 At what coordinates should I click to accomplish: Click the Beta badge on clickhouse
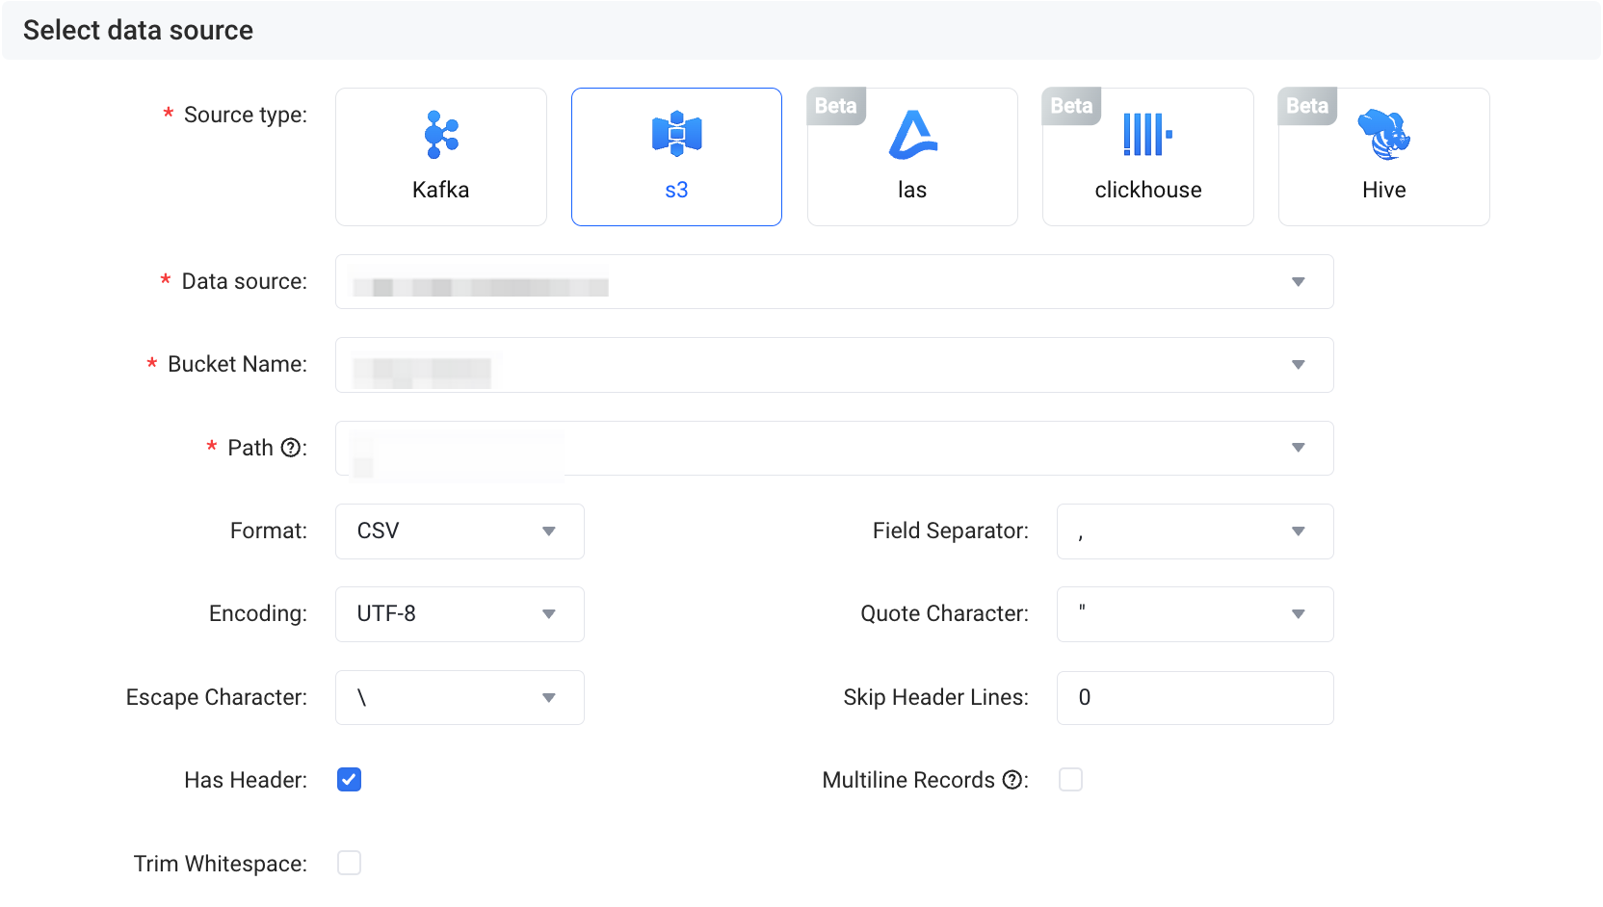(x=1071, y=106)
